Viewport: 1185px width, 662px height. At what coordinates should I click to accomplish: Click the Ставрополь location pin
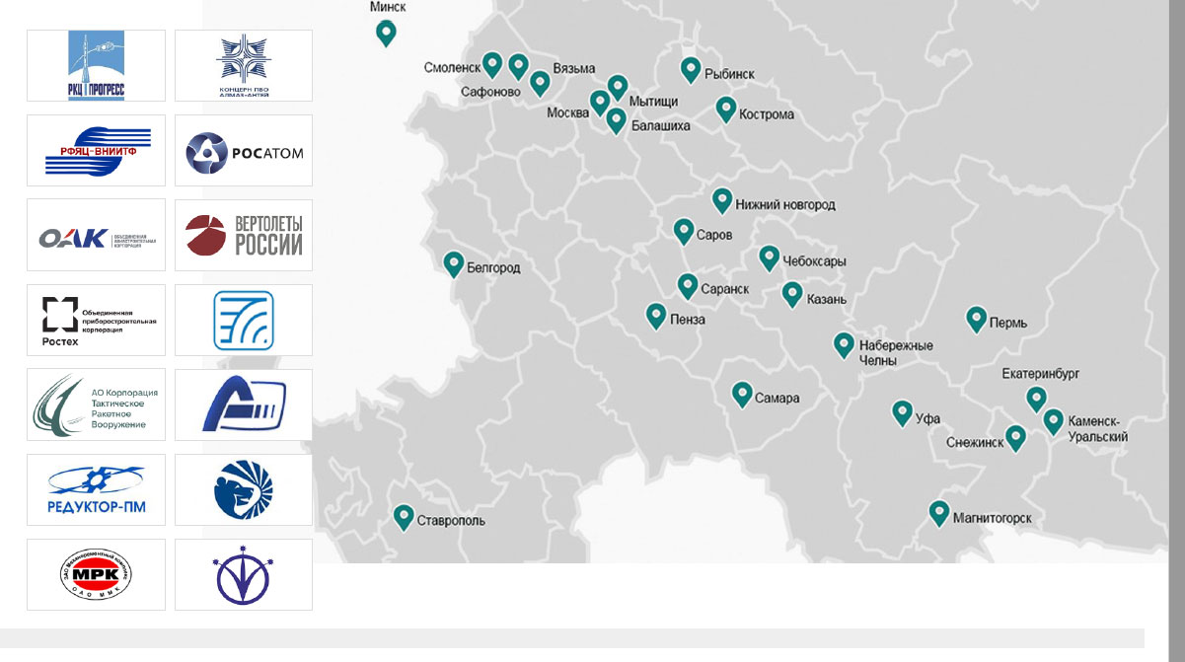(x=404, y=517)
